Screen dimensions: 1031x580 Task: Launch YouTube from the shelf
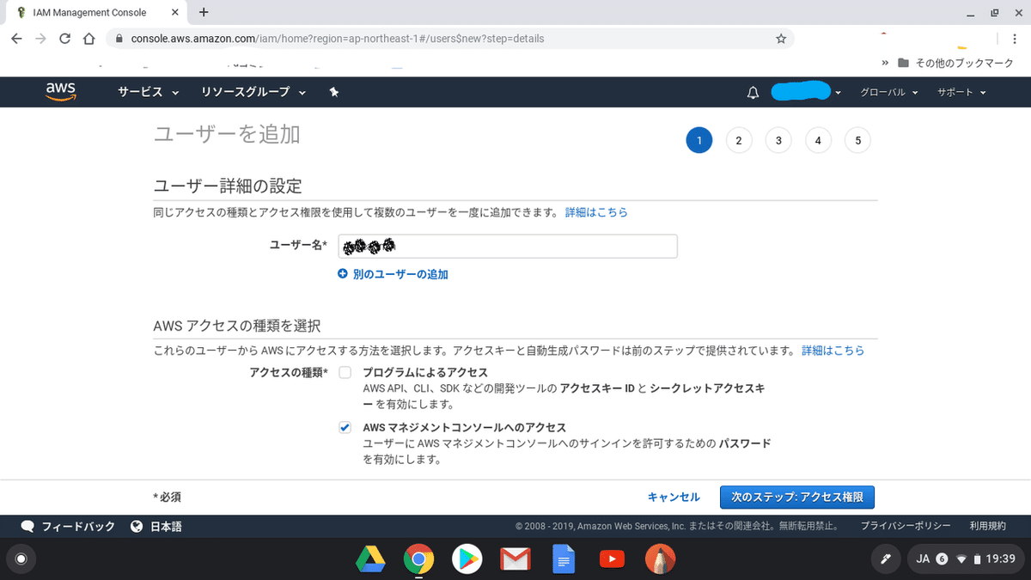pos(612,559)
